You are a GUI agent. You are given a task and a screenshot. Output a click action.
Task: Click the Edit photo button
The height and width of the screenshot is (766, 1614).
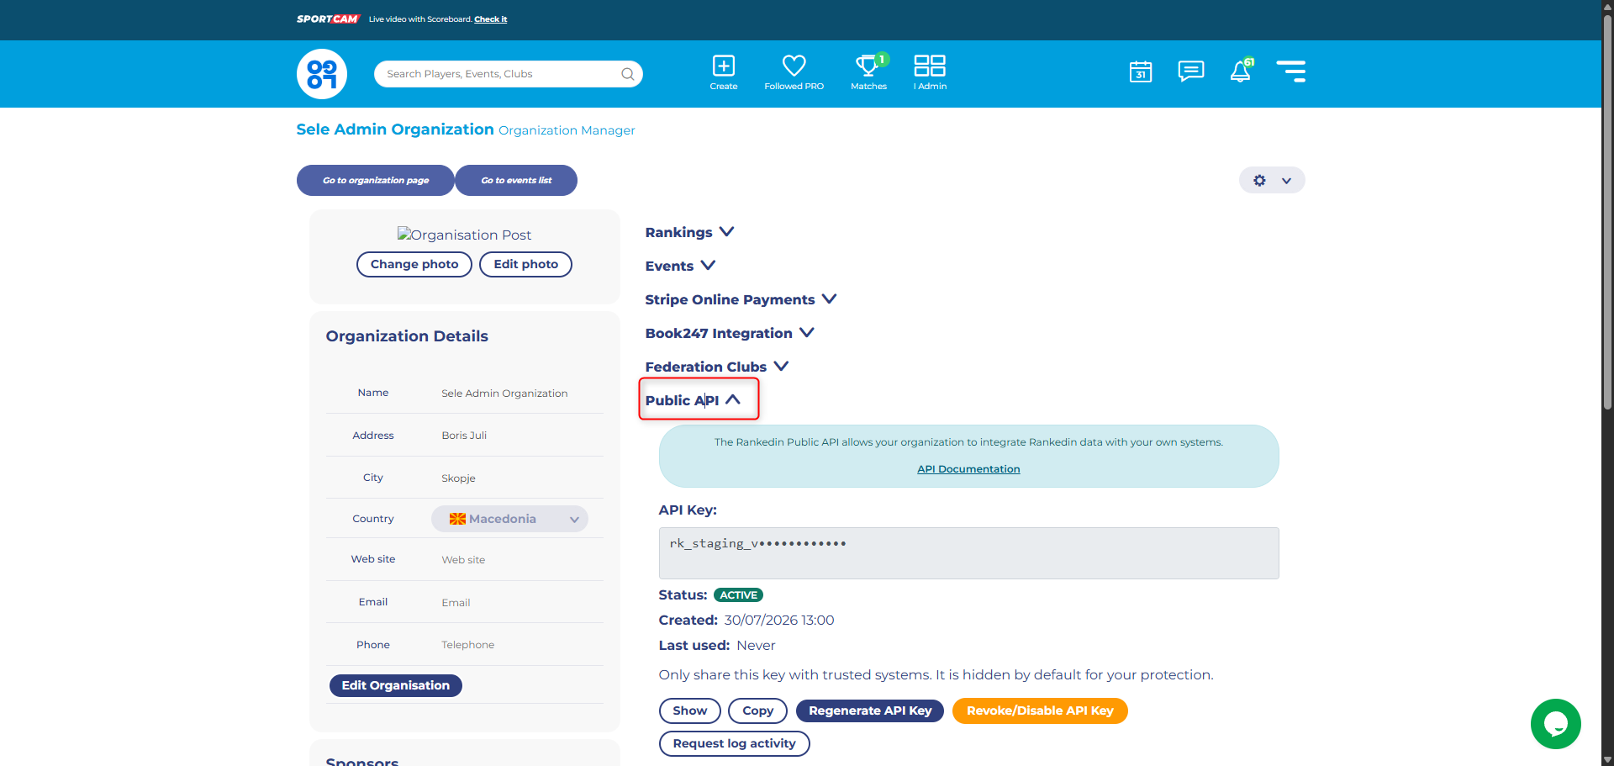[x=525, y=264]
